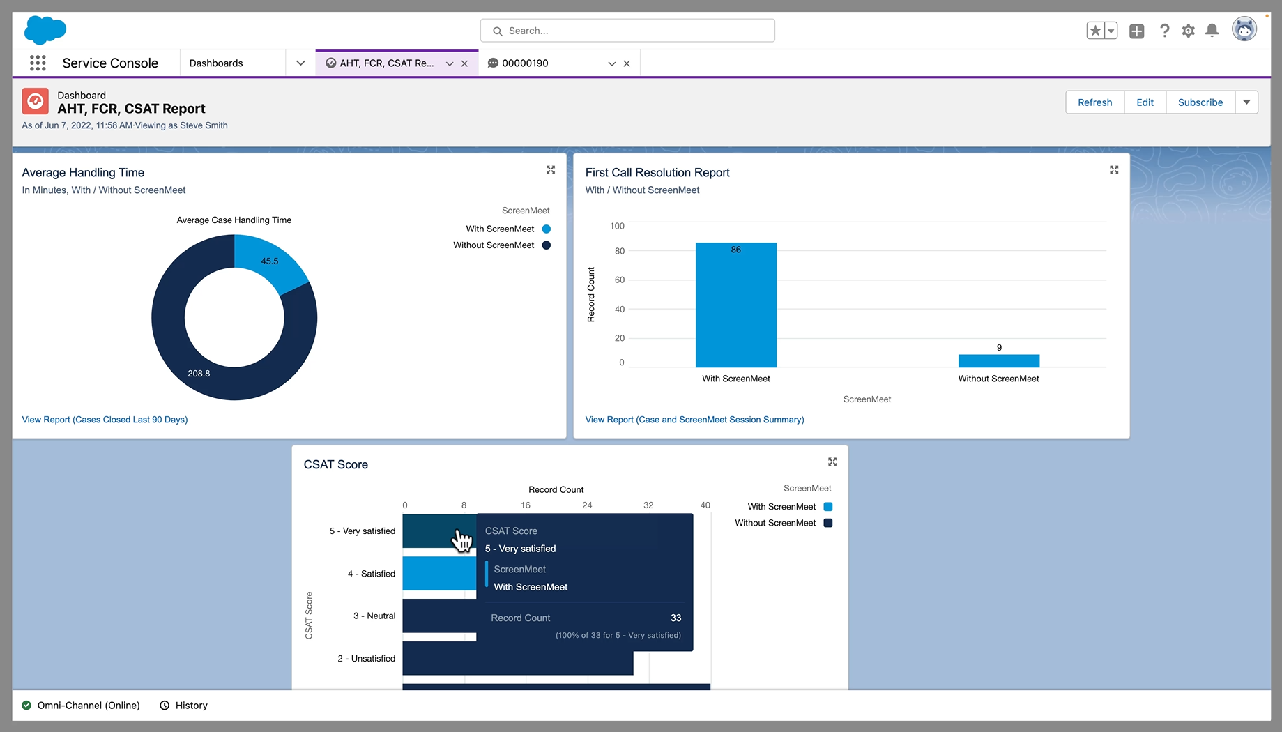Viewport: 1282px width, 732px height.
Task: Open the History utility item
Action: click(184, 706)
